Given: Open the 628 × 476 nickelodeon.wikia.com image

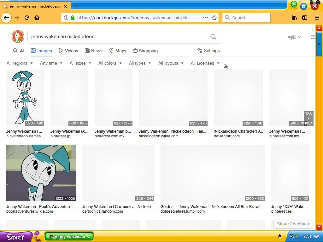Looking at the screenshot, I should tap(173, 98).
